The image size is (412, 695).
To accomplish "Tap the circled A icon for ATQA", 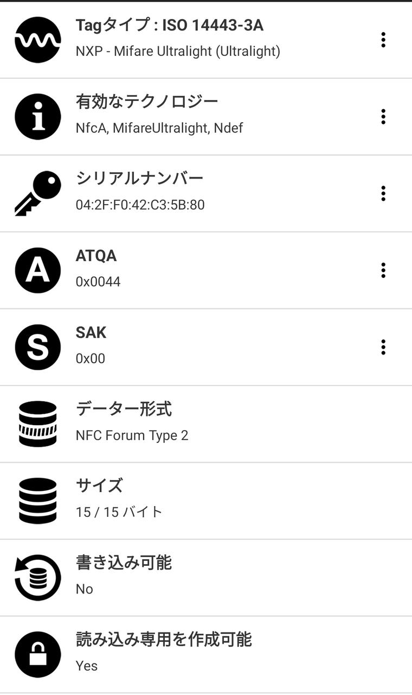I will coord(37,270).
